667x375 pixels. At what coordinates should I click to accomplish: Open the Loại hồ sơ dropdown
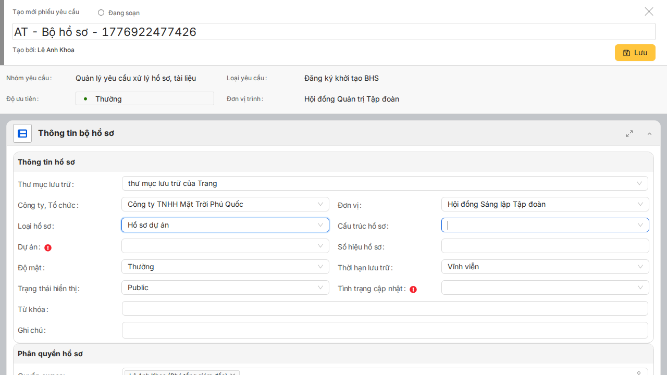(x=225, y=225)
